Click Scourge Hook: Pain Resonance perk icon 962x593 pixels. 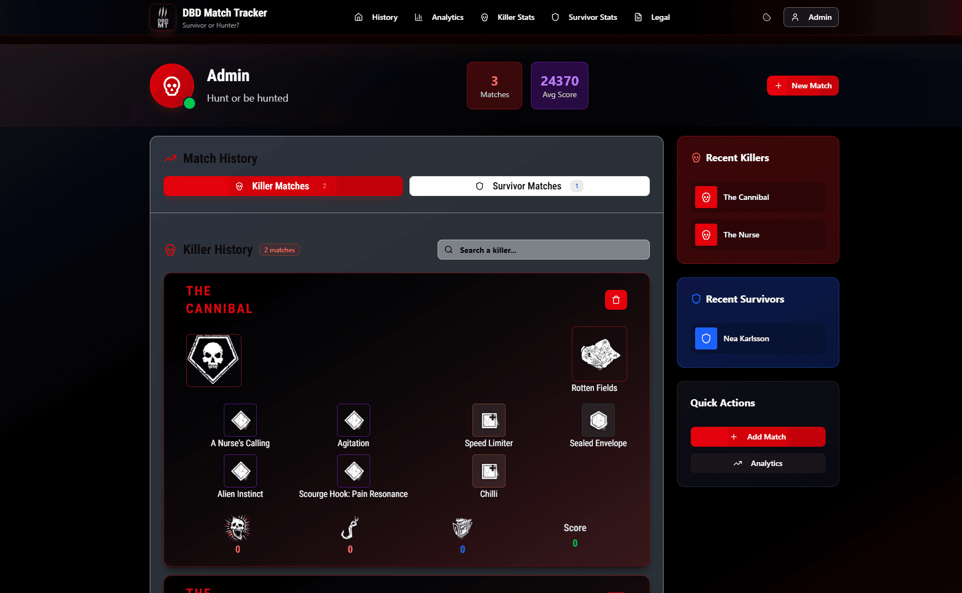point(354,471)
